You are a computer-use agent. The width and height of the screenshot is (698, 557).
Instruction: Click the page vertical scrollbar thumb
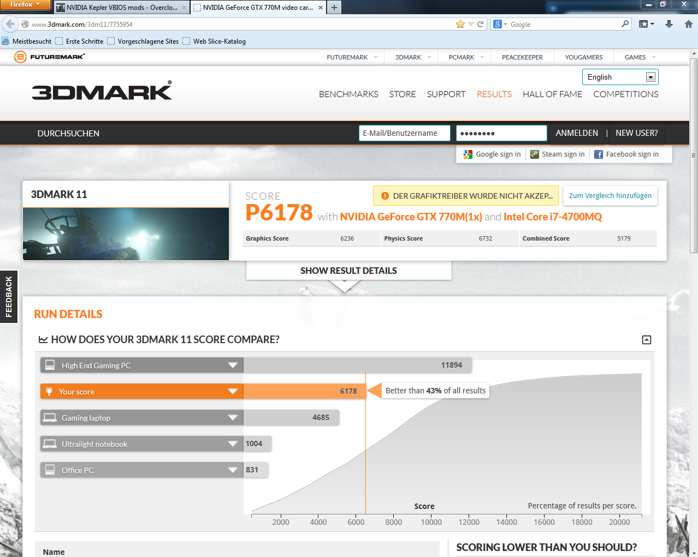pos(694,155)
